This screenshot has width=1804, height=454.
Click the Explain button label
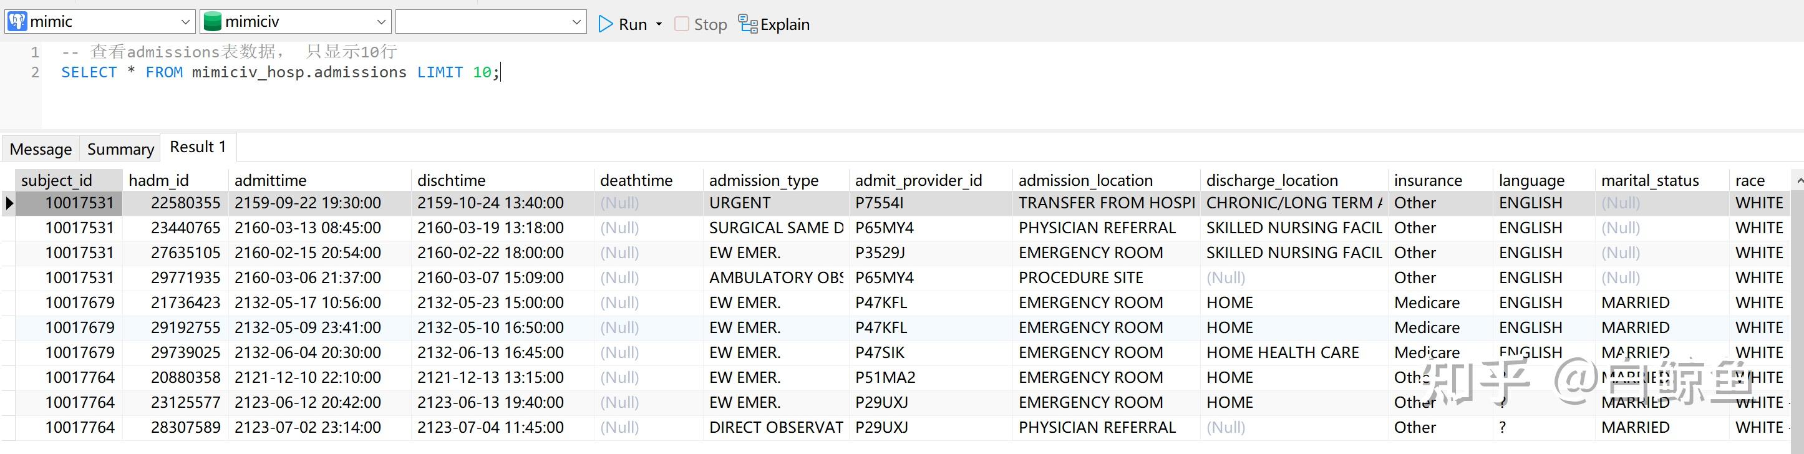click(784, 24)
